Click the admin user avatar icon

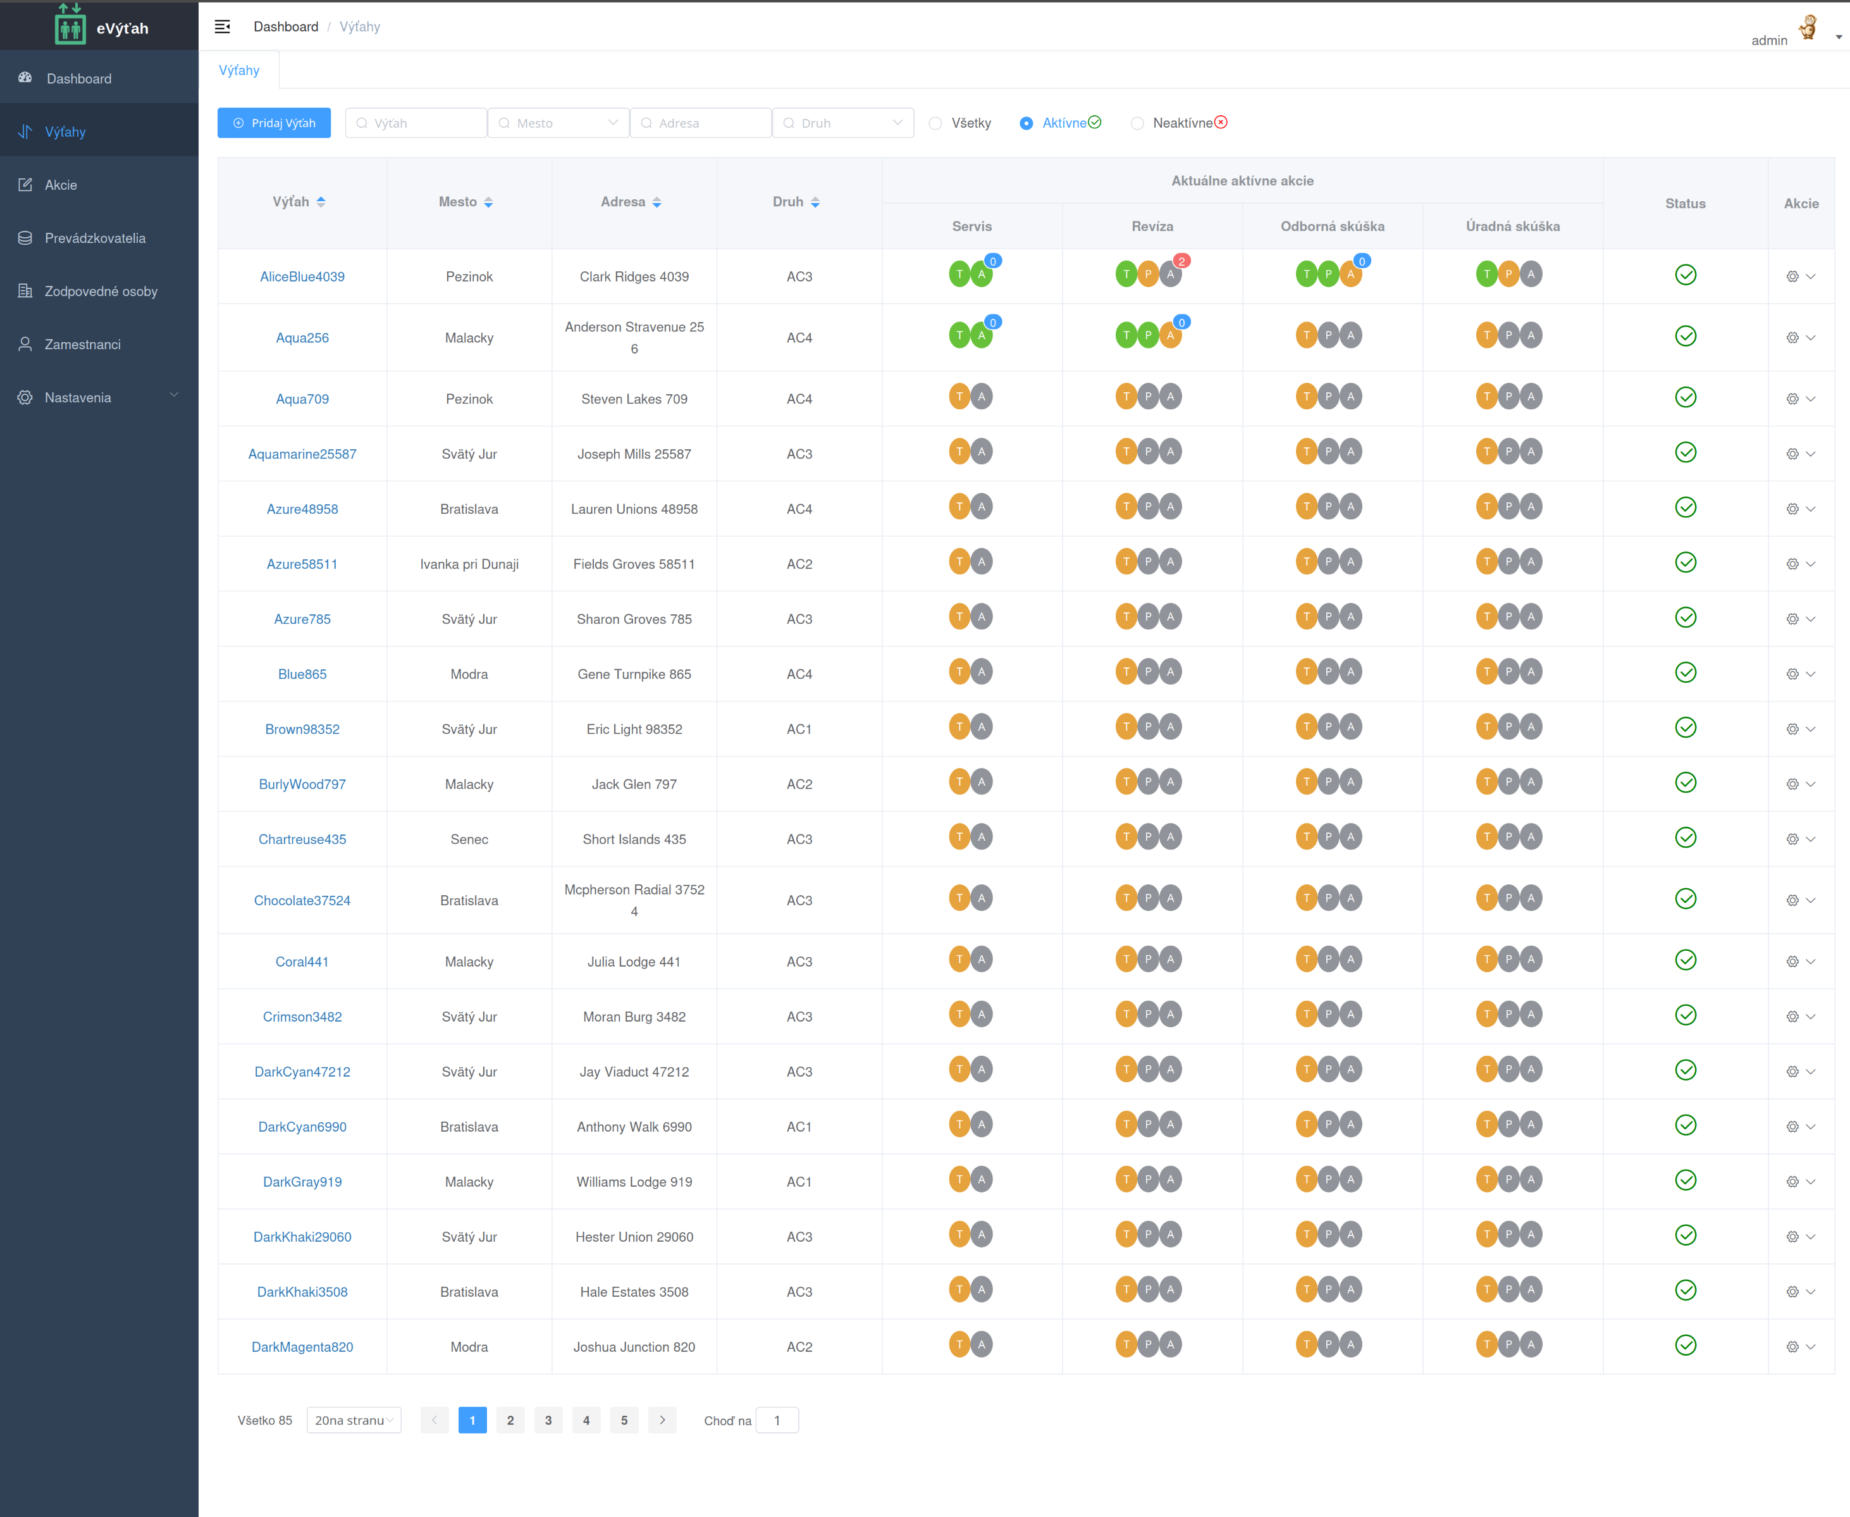[1807, 28]
